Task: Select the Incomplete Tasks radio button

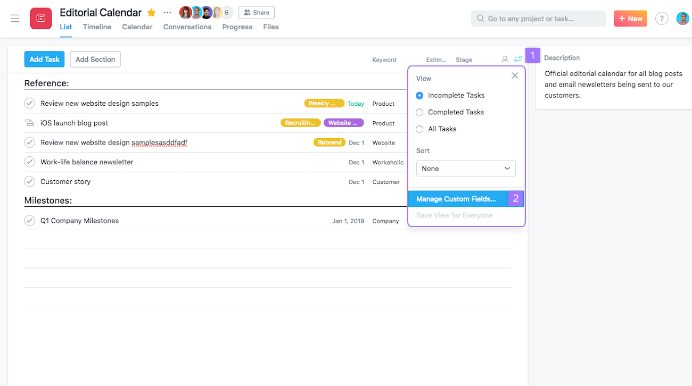Action: [x=419, y=95]
